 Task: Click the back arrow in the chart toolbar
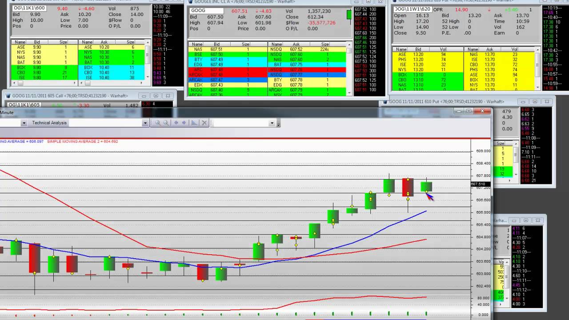pyautogui.click(x=176, y=123)
